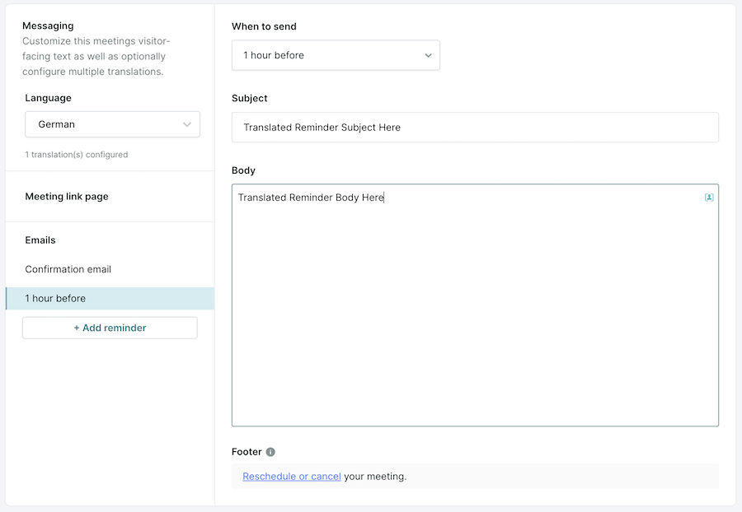Click inside the Body text area
The height and width of the screenshot is (512, 742).
475,305
